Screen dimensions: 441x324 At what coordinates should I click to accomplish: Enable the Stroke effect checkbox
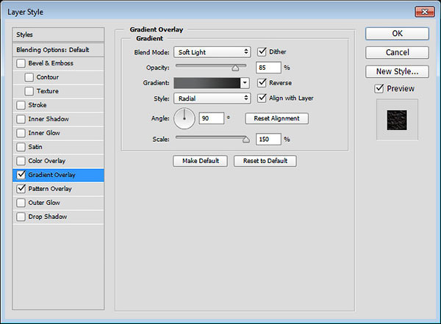(x=21, y=105)
